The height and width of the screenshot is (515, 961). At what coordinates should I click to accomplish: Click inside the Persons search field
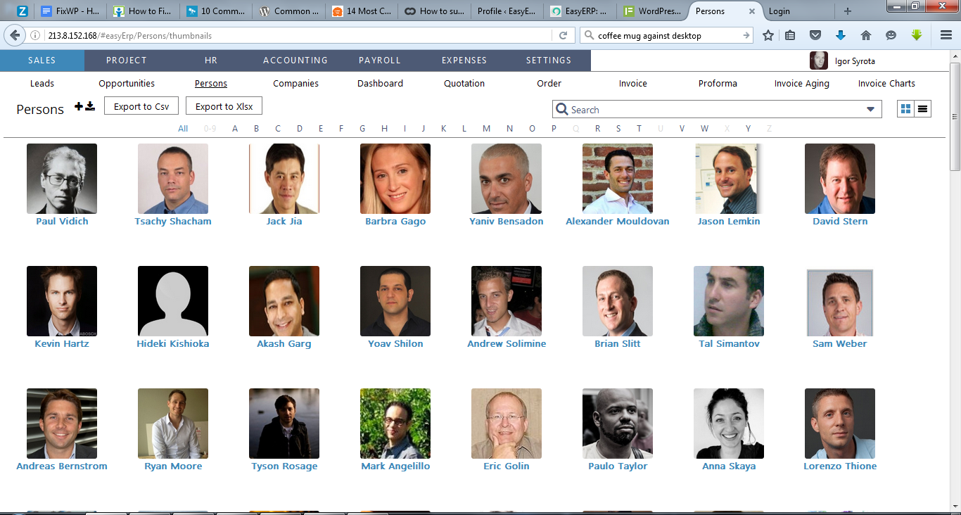click(716, 109)
